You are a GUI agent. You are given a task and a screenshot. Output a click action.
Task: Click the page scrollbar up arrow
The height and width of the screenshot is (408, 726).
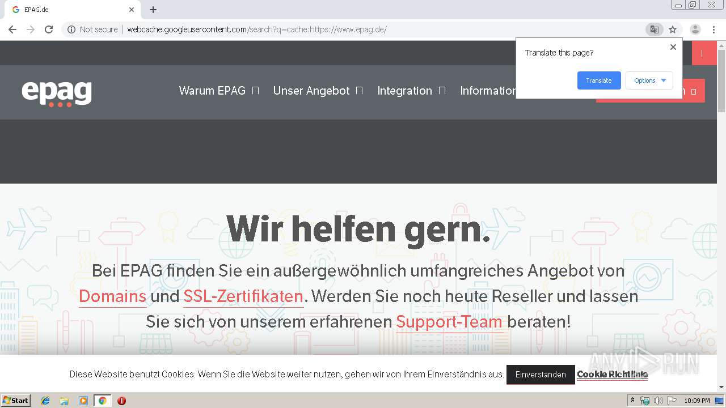pyautogui.click(x=721, y=45)
